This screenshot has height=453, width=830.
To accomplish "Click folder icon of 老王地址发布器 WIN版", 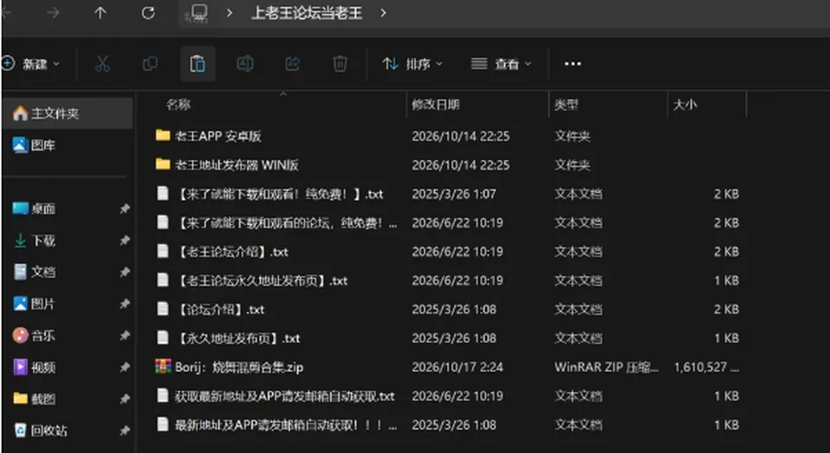I will coord(163,164).
